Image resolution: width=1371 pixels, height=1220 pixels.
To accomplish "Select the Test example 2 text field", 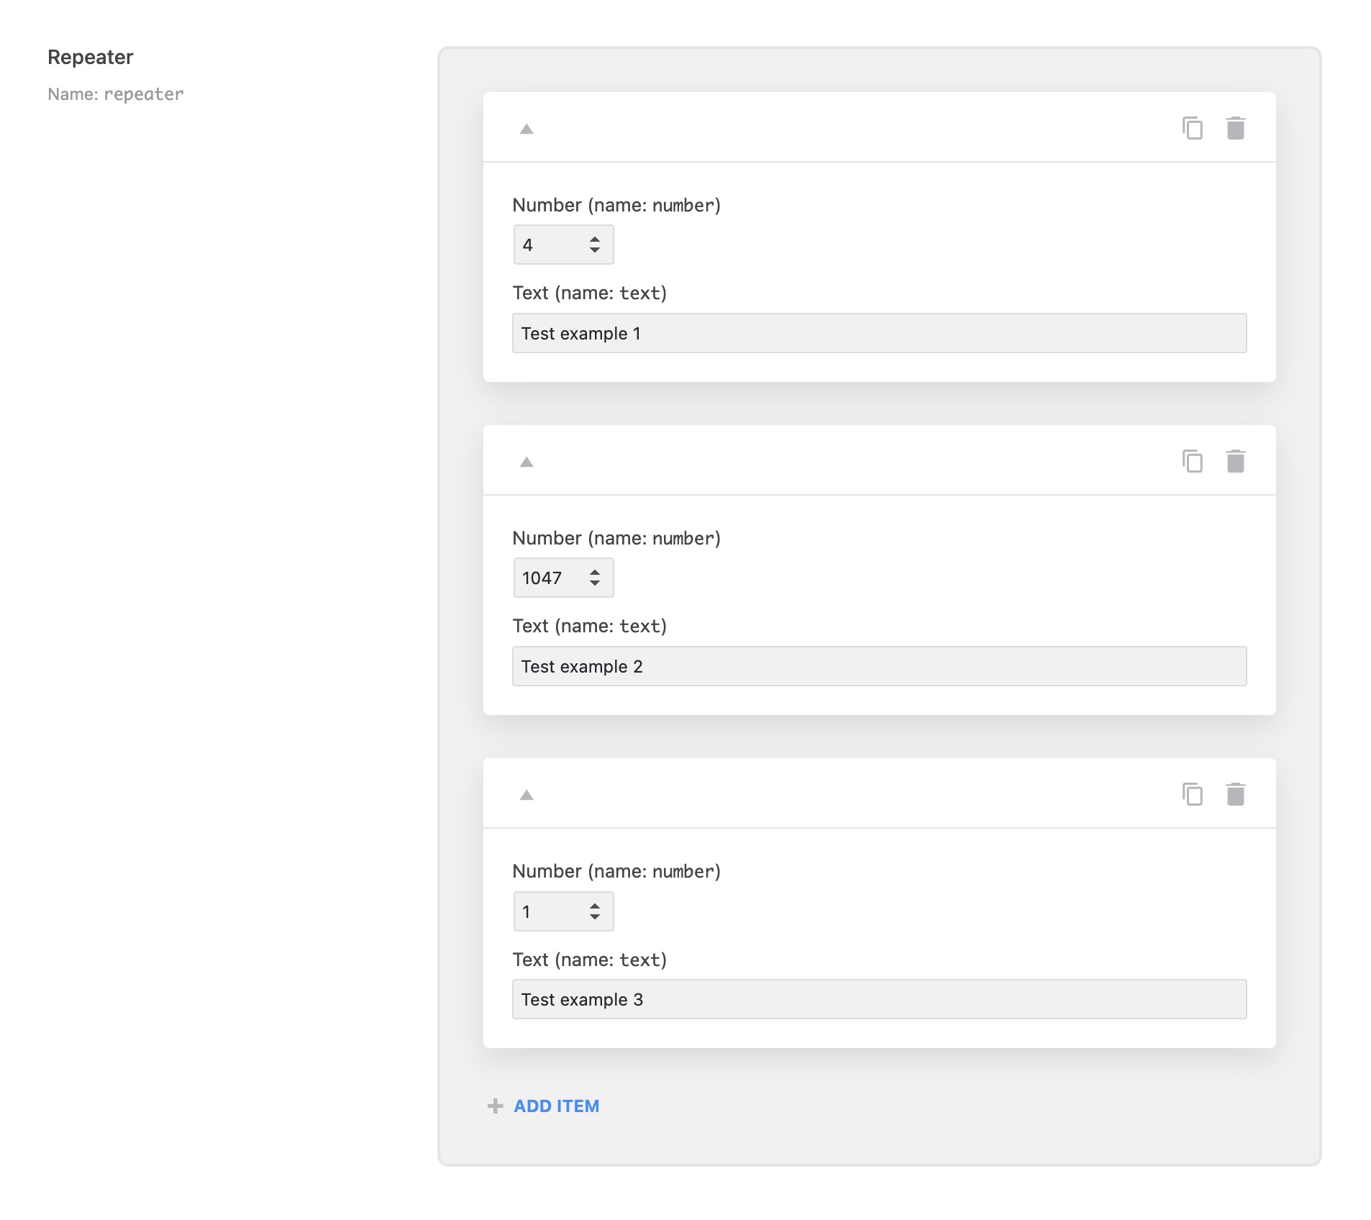I will [878, 666].
